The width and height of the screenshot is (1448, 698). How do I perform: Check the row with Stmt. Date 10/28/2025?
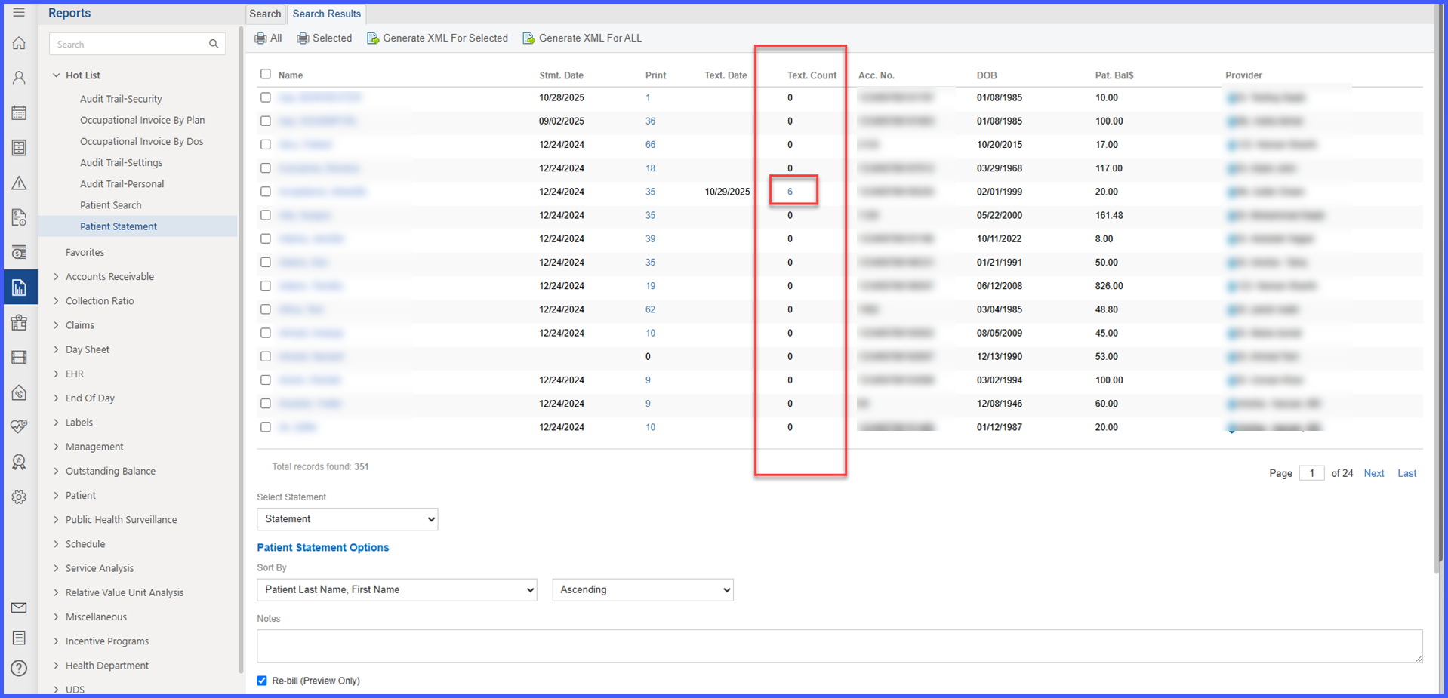tap(266, 97)
